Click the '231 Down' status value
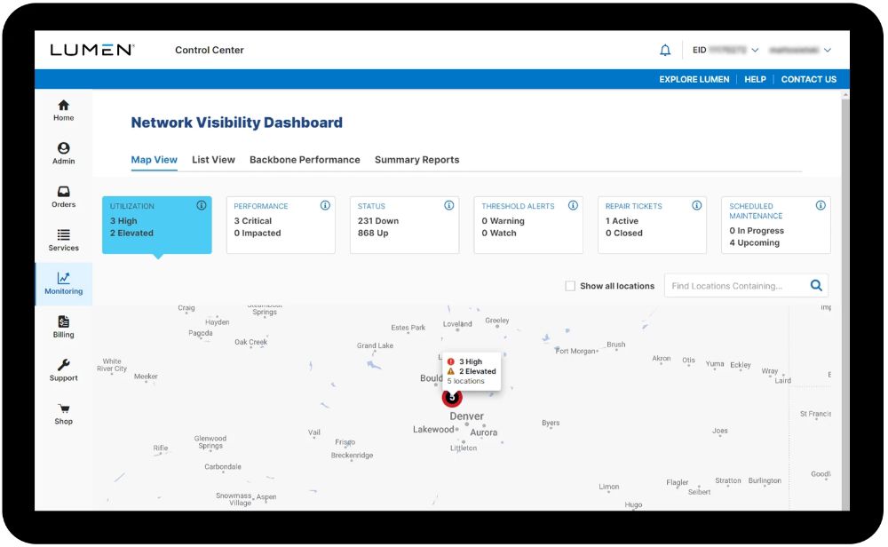 [378, 221]
